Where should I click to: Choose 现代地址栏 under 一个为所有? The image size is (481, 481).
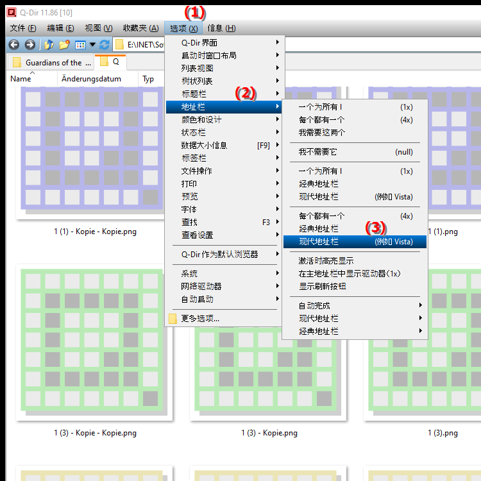point(355,197)
